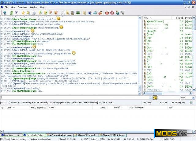Switch to the PeerWeb tab

pos(12,135)
